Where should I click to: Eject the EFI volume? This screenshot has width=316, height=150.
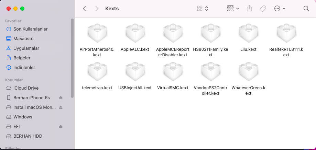(x=61, y=127)
